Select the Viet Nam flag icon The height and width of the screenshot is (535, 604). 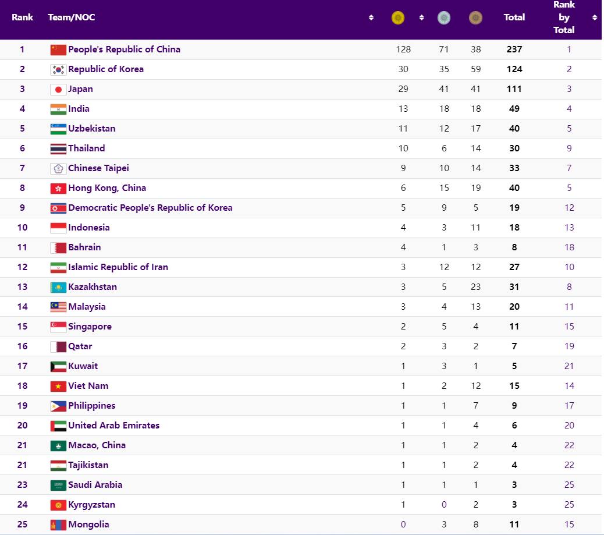[58, 386]
